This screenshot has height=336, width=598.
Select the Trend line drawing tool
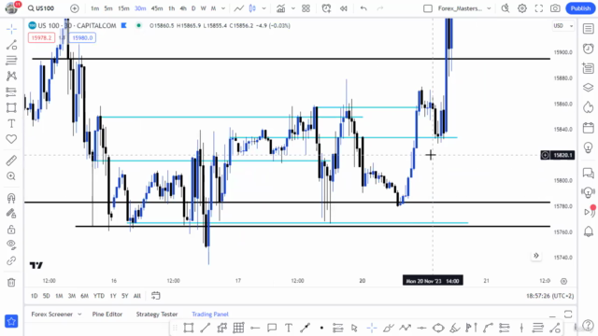pyautogui.click(x=11, y=45)
